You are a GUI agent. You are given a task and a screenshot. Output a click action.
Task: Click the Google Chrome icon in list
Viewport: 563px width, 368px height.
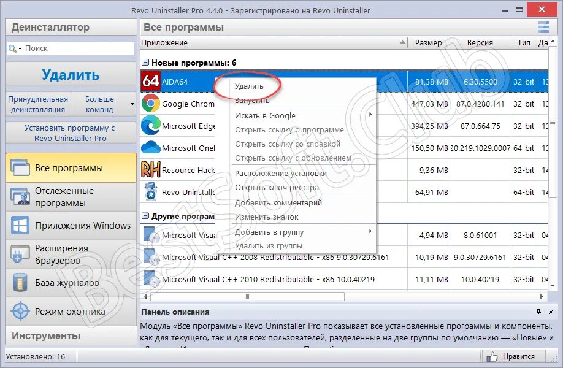150,104
